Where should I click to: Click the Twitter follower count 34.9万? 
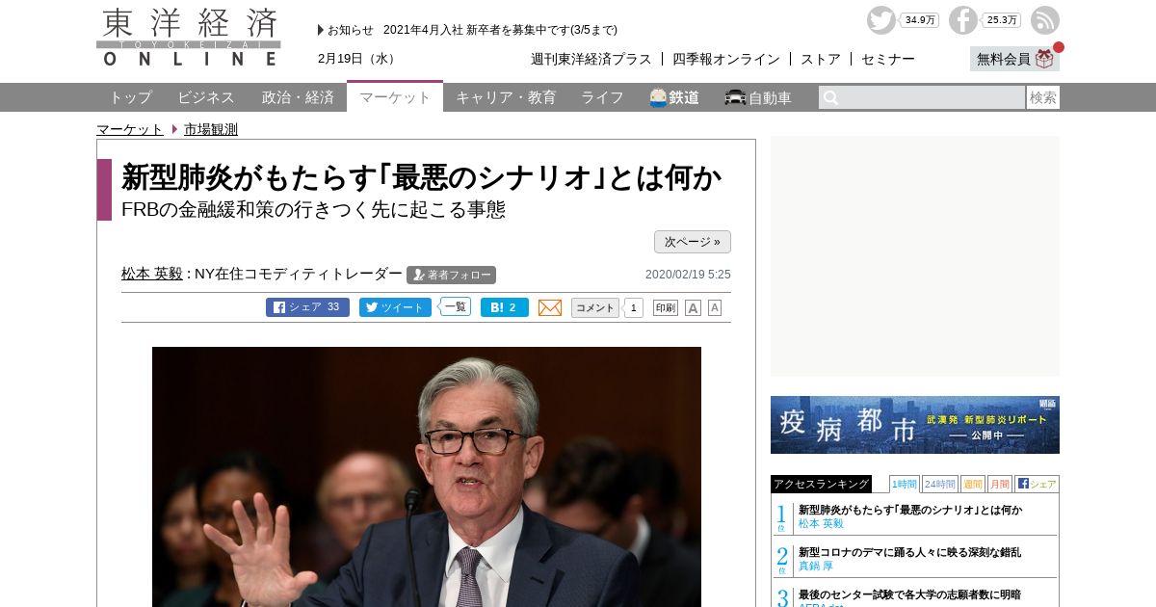click(x=919, y=20)
